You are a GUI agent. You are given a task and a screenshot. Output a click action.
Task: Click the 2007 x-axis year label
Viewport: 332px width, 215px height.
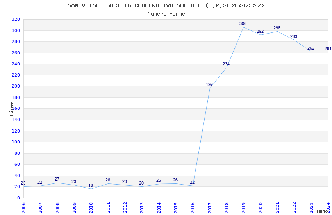pyautogui.click(x=40, y=208)
